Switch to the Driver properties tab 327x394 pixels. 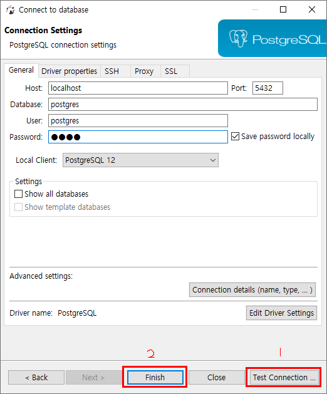(x=69, y=71)
